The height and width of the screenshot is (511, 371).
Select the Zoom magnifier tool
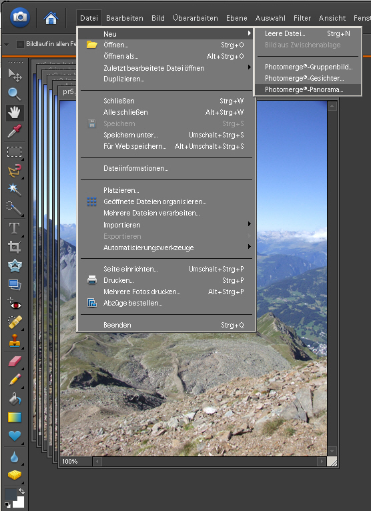14,94
